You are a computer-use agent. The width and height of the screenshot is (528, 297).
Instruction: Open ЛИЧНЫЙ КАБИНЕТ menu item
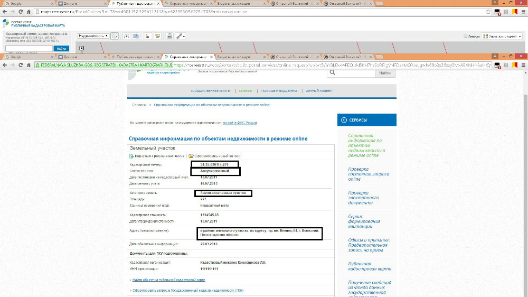pos(319,91)
